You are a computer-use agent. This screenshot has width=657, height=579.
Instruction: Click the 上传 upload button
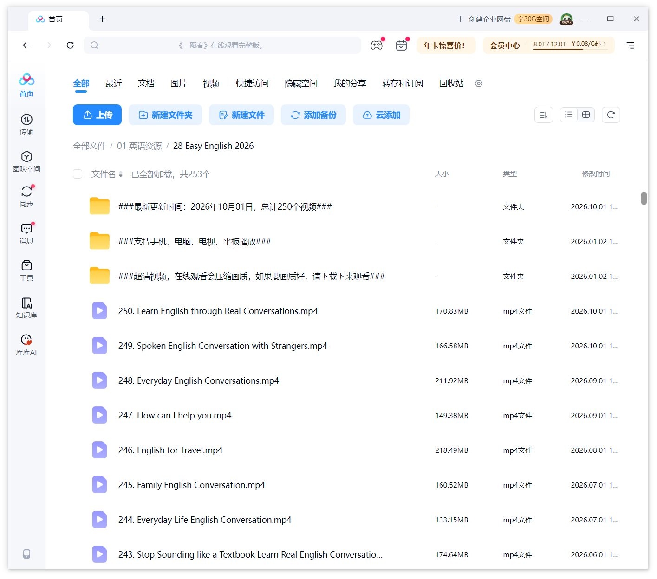(x=97, y=115)
